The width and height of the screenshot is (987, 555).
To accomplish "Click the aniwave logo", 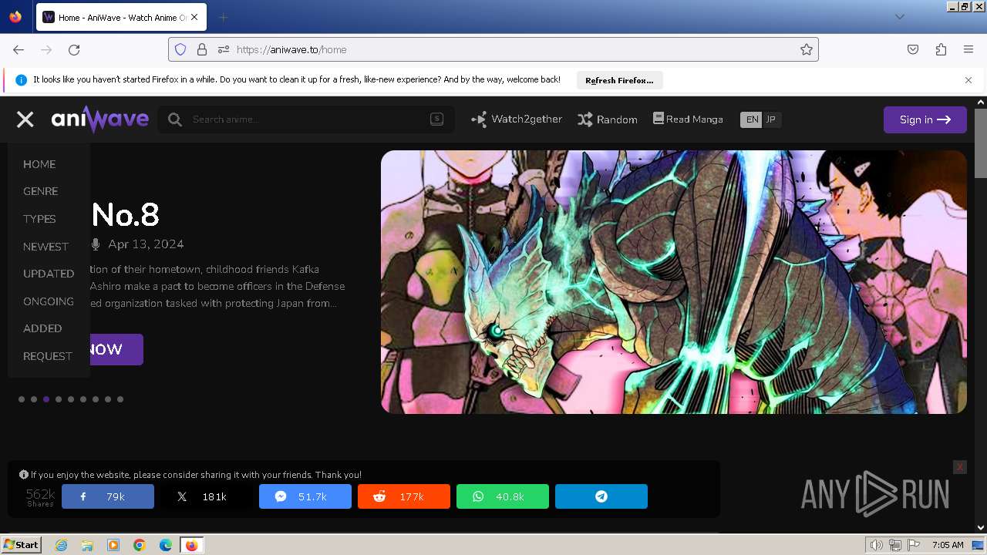I will [100, 119].
